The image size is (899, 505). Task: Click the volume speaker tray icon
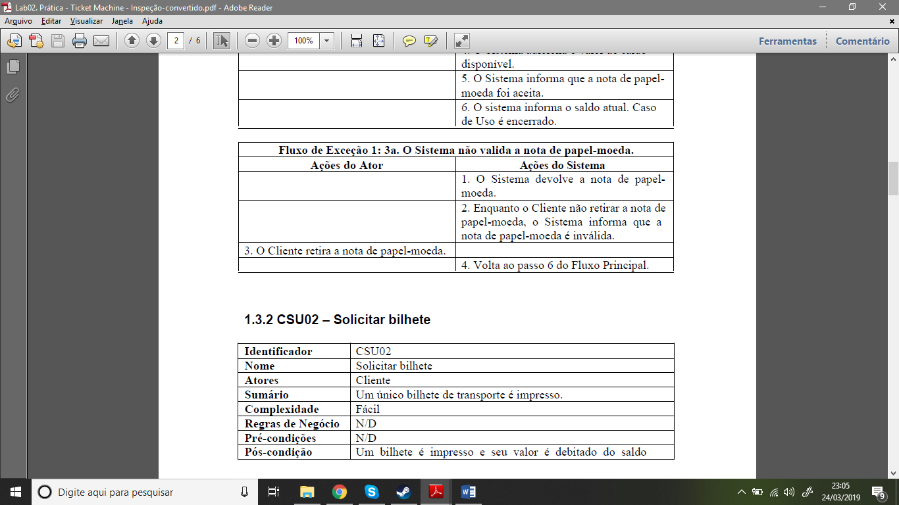pos(790,492)
